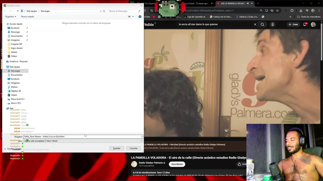Click Suscribirme to Radio Gladys Palmera
This screenshot has width=323, height=181.
(x=177, y=164)
